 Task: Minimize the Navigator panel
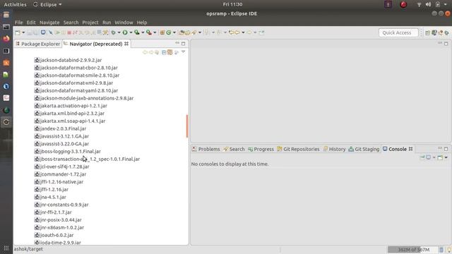click(x=177, y=43)
